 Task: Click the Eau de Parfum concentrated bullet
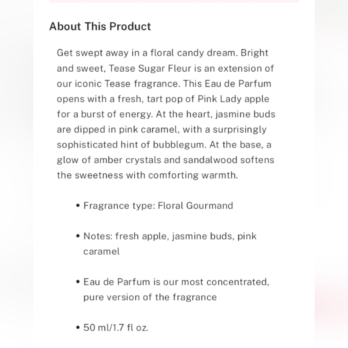(176, 290)
